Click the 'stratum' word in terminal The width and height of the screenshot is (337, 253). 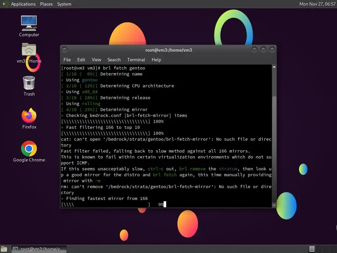click(x=228, y=169)
